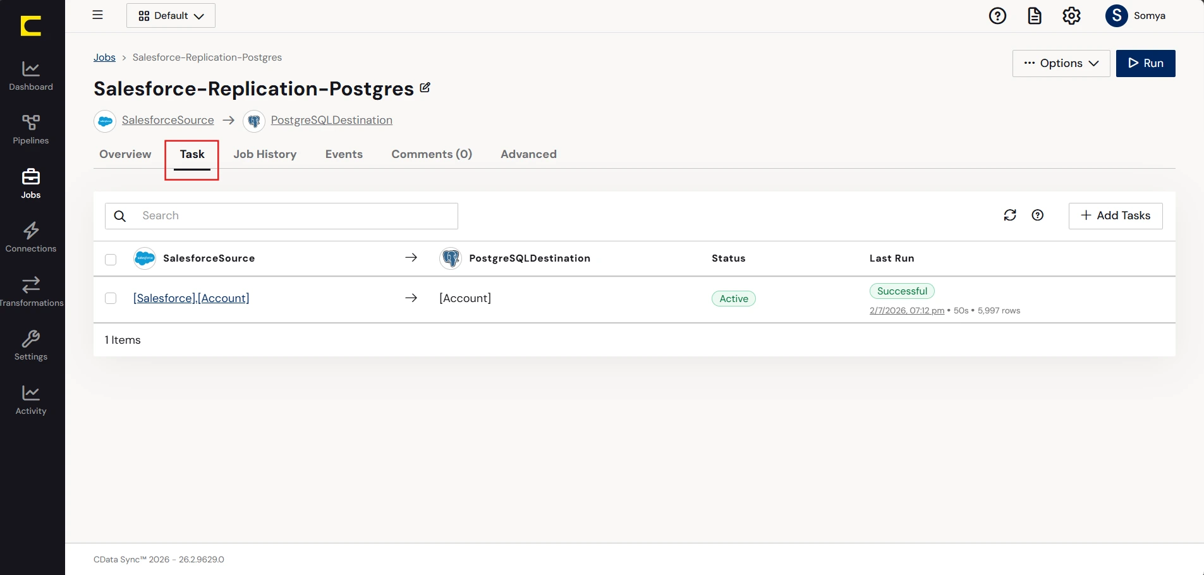
Task: Edit job name with pencil icon
Action: click(x=425, y=88)
